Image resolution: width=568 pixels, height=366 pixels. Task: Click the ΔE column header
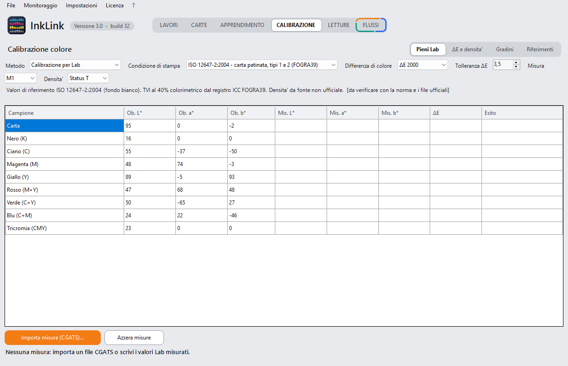click(456, 113)
